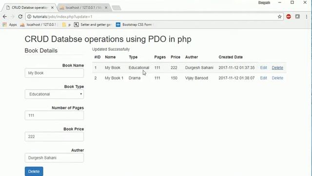
Task: Click the blue Delete button under the form
Action: (34, 172)
